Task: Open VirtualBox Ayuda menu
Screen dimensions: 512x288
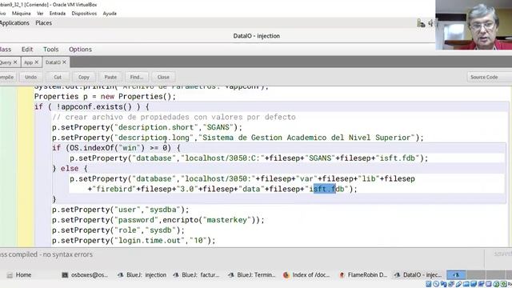Action: 110,14
